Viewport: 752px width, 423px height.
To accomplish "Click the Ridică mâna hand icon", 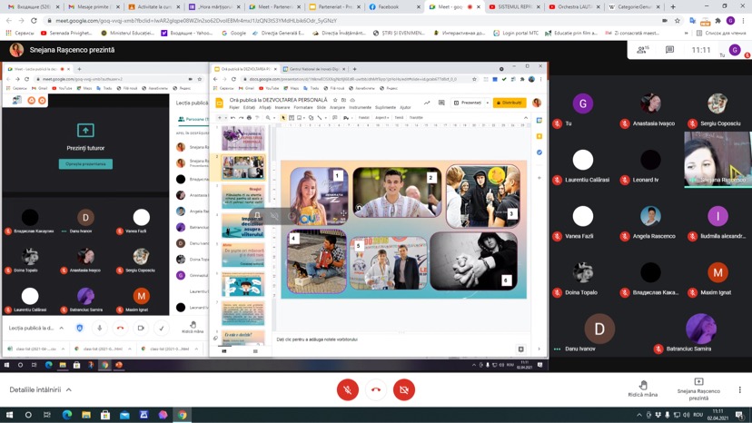I will [643, 385].
